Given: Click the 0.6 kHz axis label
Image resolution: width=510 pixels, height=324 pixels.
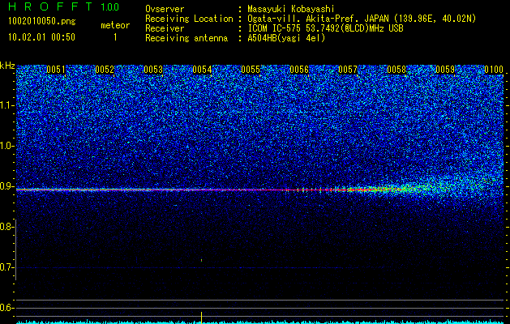Looking at the screenshot, I should tap(6, 308).
